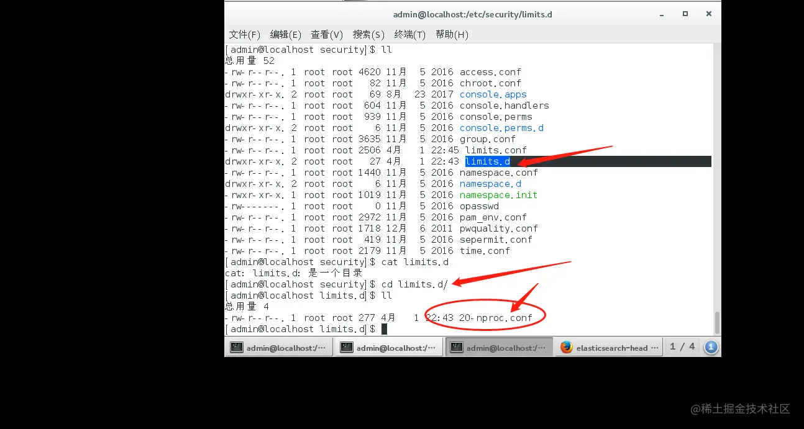Click the terminal vertical scrollbar thumb

click(x=717, y=322)
